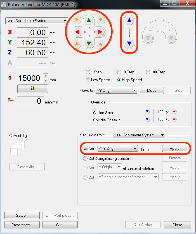
Task: Select the 10 Step radio button
Action: click(119, 72)
